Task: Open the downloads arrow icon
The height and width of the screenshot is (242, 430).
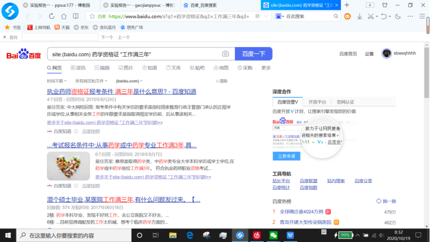Action: point(359,17)
